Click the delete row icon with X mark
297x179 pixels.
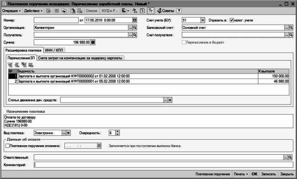point(24,65)
